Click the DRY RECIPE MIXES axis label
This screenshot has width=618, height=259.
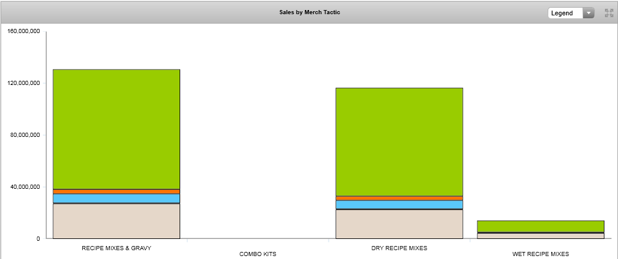point(399,248)
